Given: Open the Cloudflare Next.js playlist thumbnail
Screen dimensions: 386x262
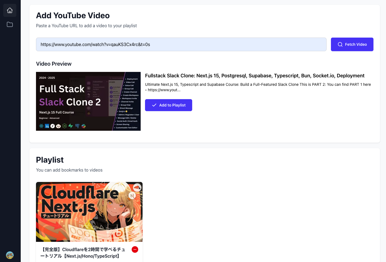Looking at the screenshot, I should coord(89,212).
